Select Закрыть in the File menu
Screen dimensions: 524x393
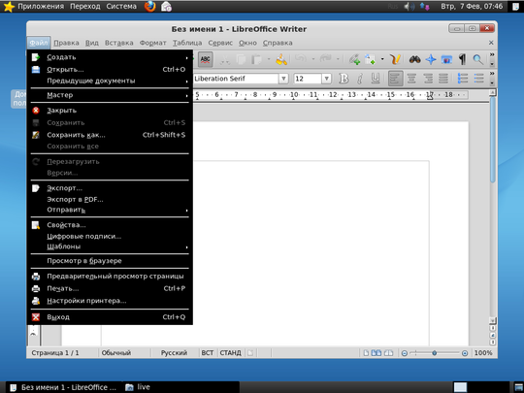(x=110, y=111)
